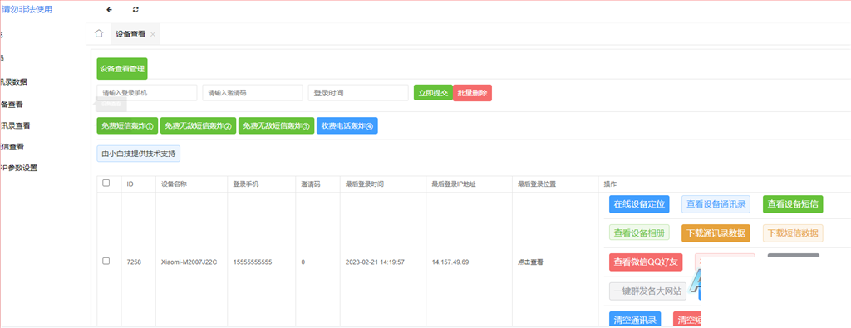The height and width of the screenshot is (328, 851).
Task: Close the 设备查看 tab with the x
Action: [x=153, y=34]
